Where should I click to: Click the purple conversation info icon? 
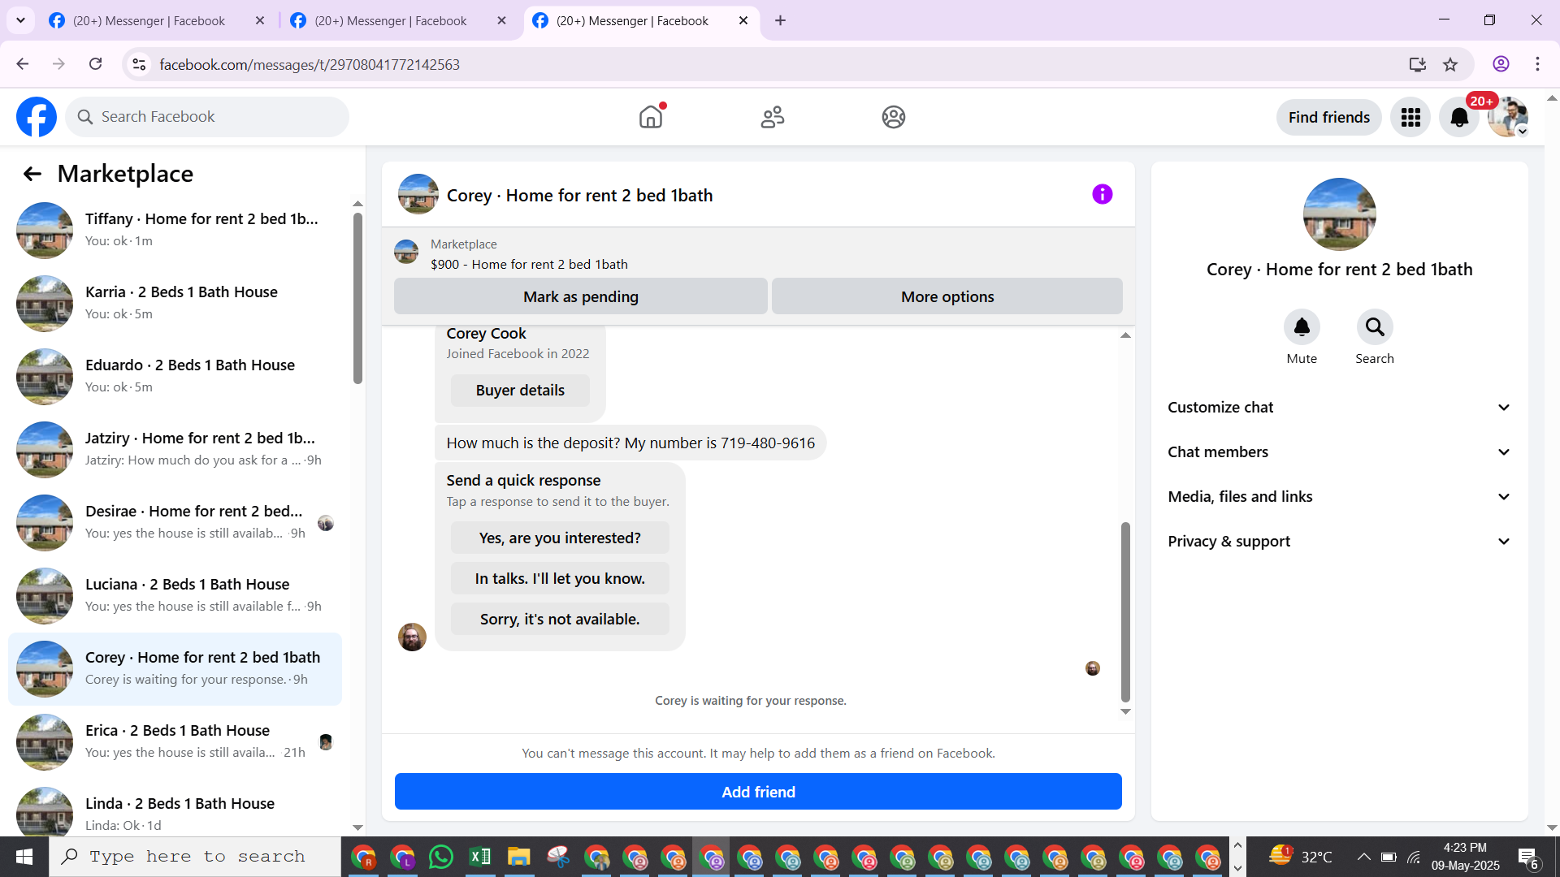pos(1102,194)
